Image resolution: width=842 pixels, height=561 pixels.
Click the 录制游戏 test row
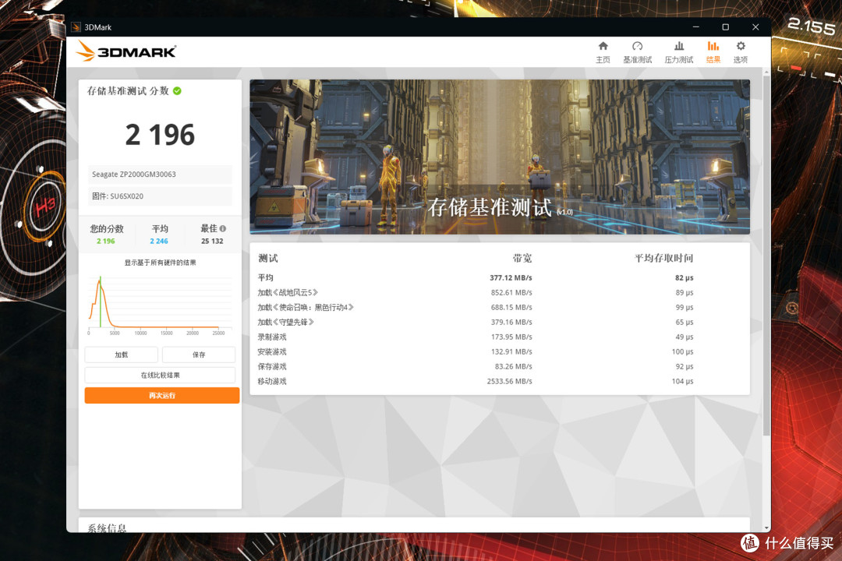point(476,337)
